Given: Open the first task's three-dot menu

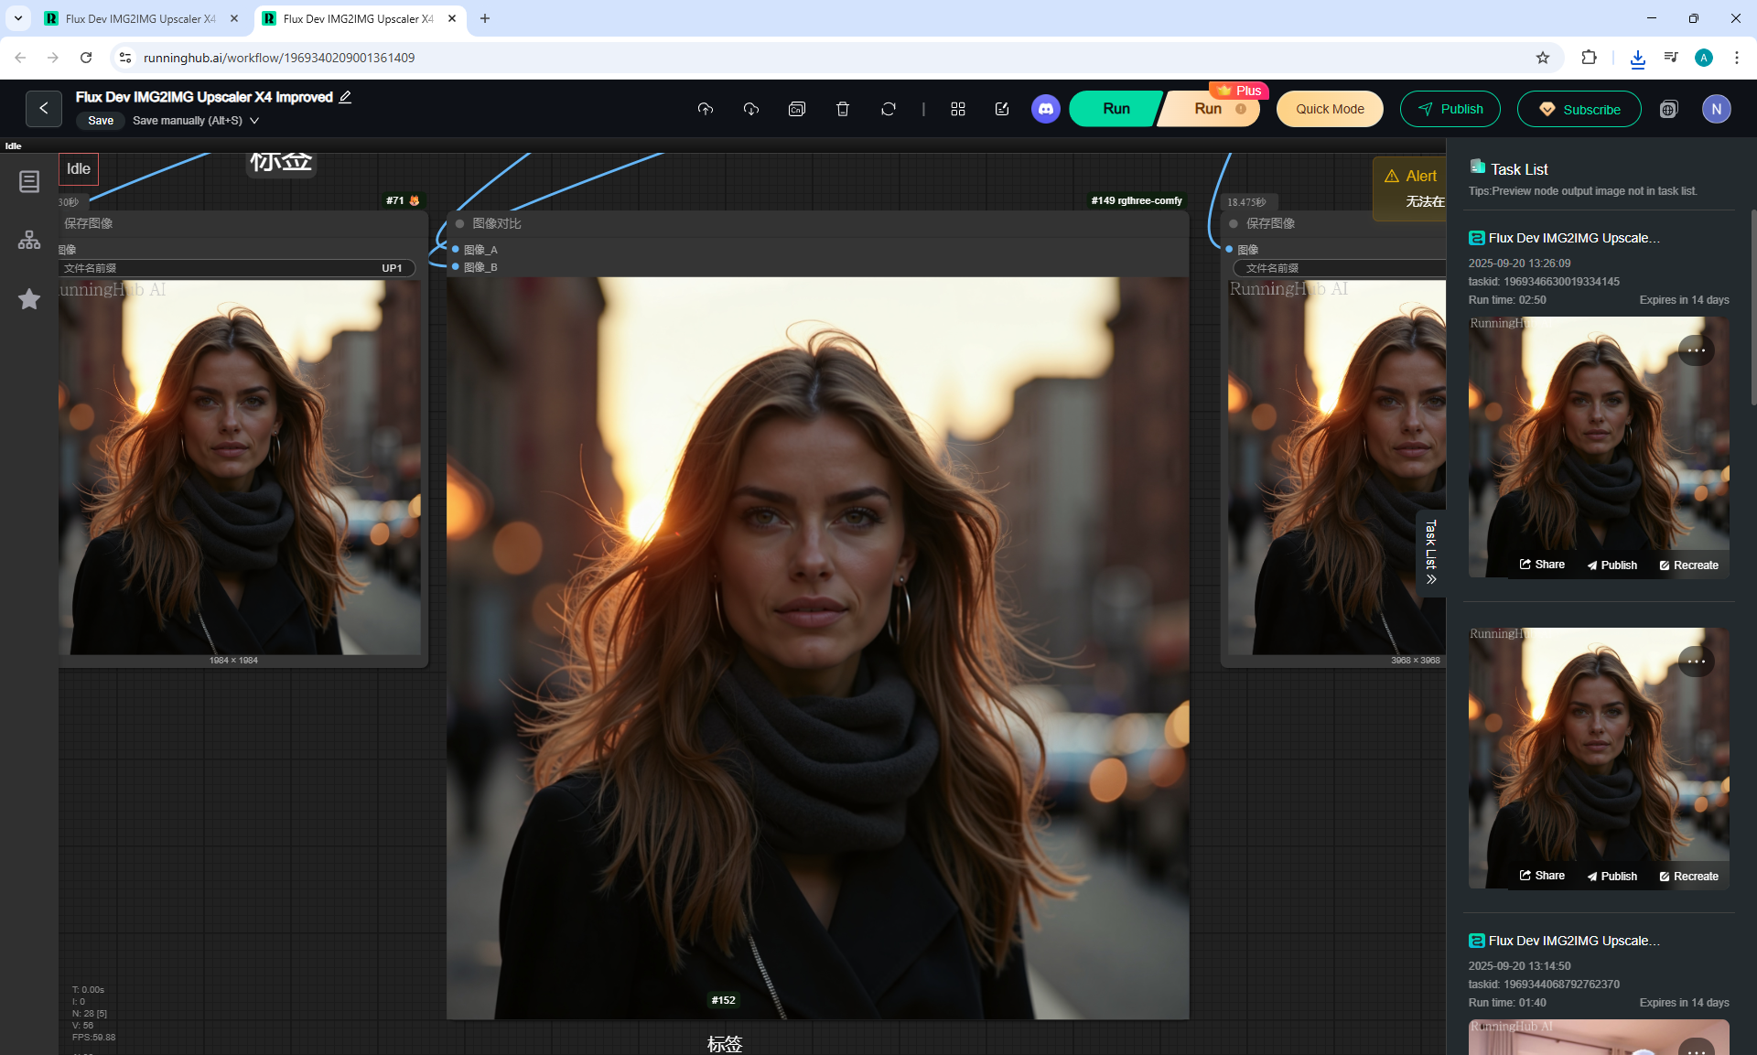Looking at the screenshot, I should 1696,350.
